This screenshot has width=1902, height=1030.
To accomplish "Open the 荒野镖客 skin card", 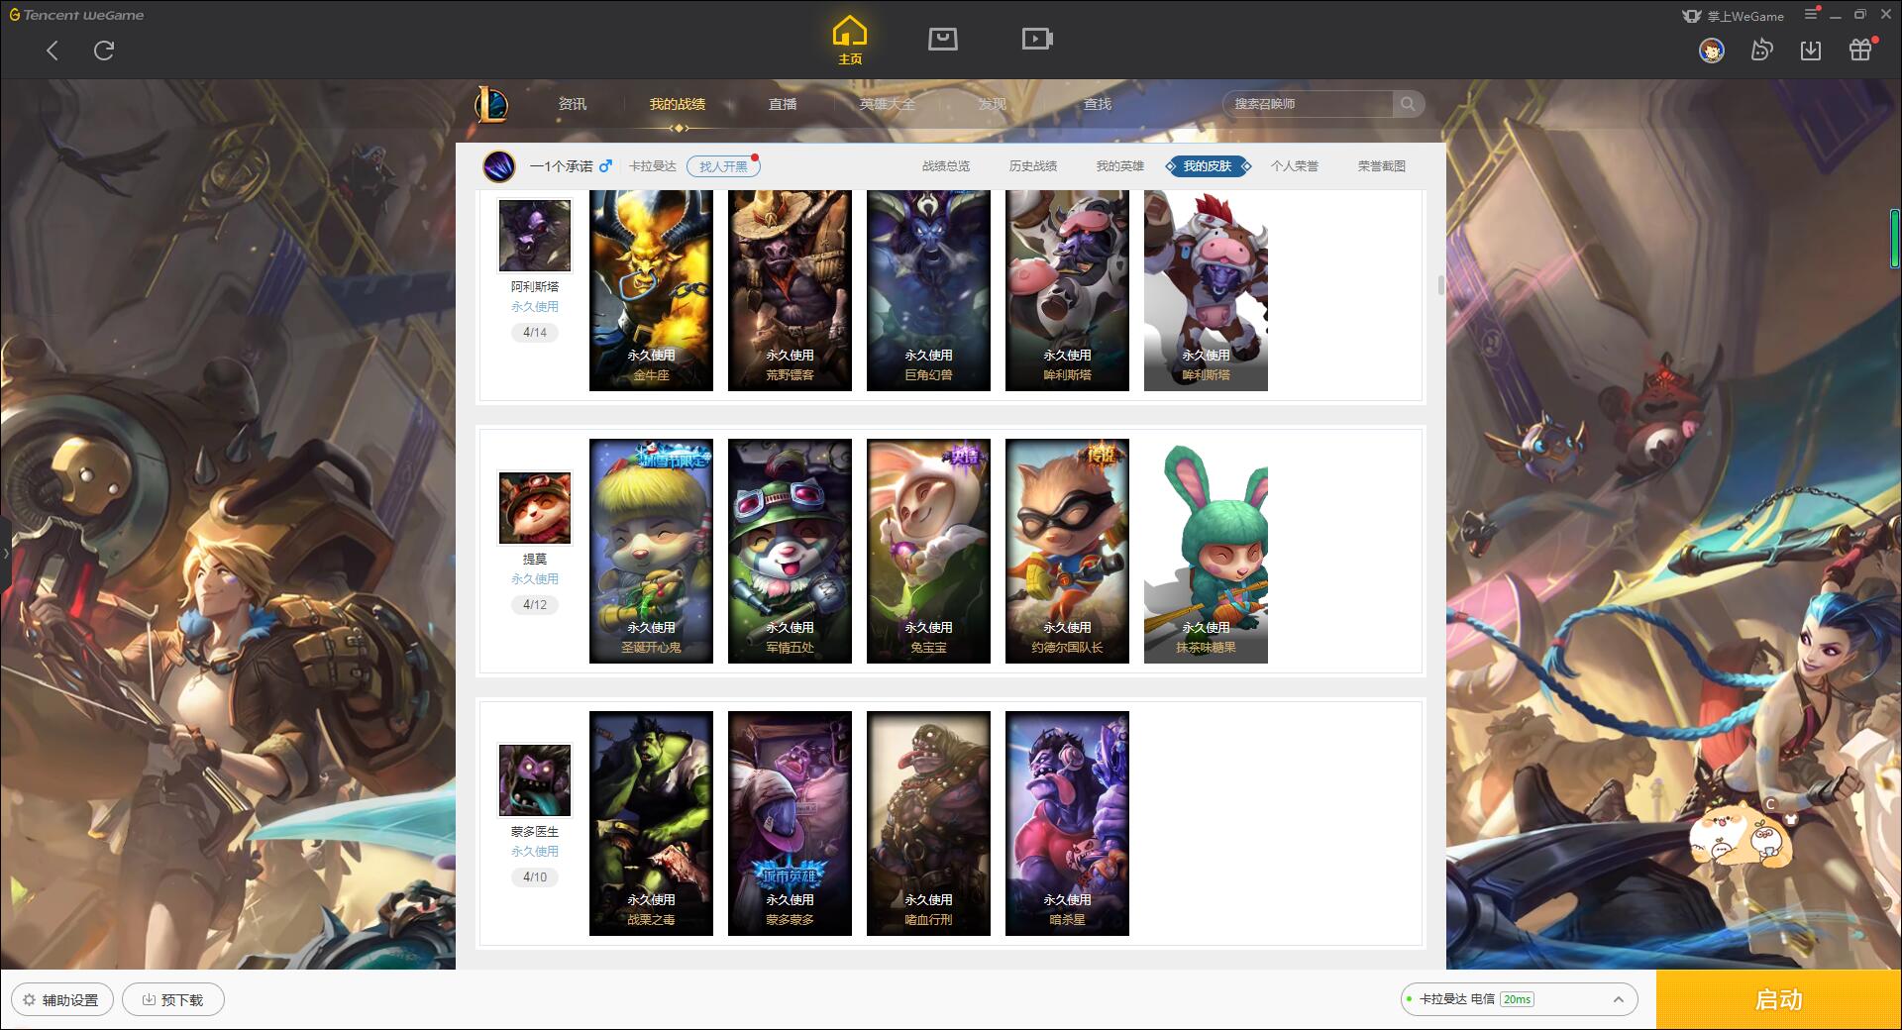I will pos(790,291).
